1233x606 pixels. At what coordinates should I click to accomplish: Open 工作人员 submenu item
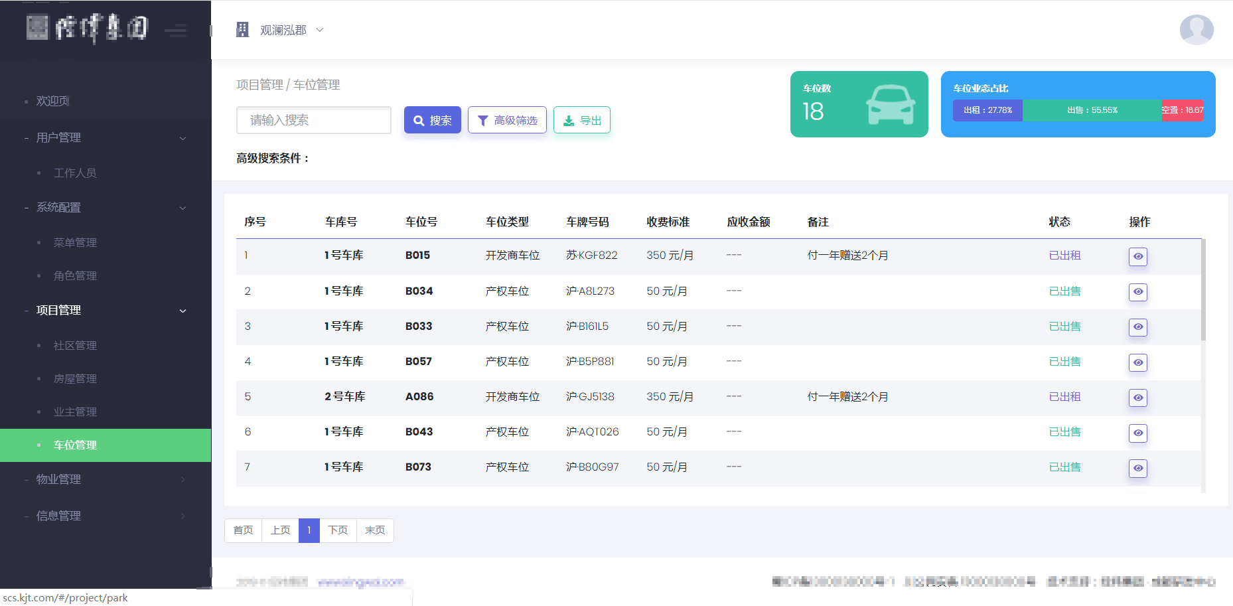point(75,173)
